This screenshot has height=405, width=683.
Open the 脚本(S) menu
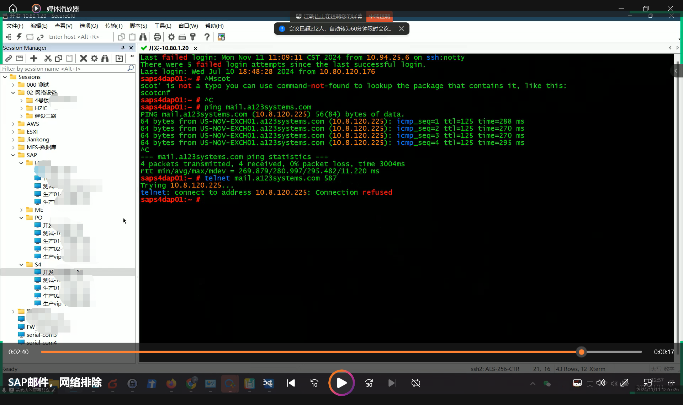[x=138, y=26]
